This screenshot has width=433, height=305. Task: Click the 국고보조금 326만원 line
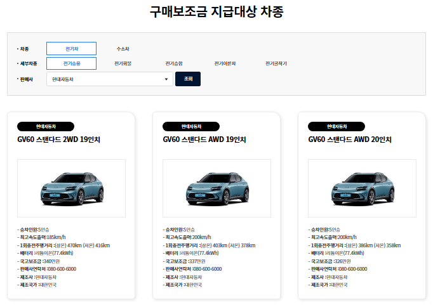(330, 261)
